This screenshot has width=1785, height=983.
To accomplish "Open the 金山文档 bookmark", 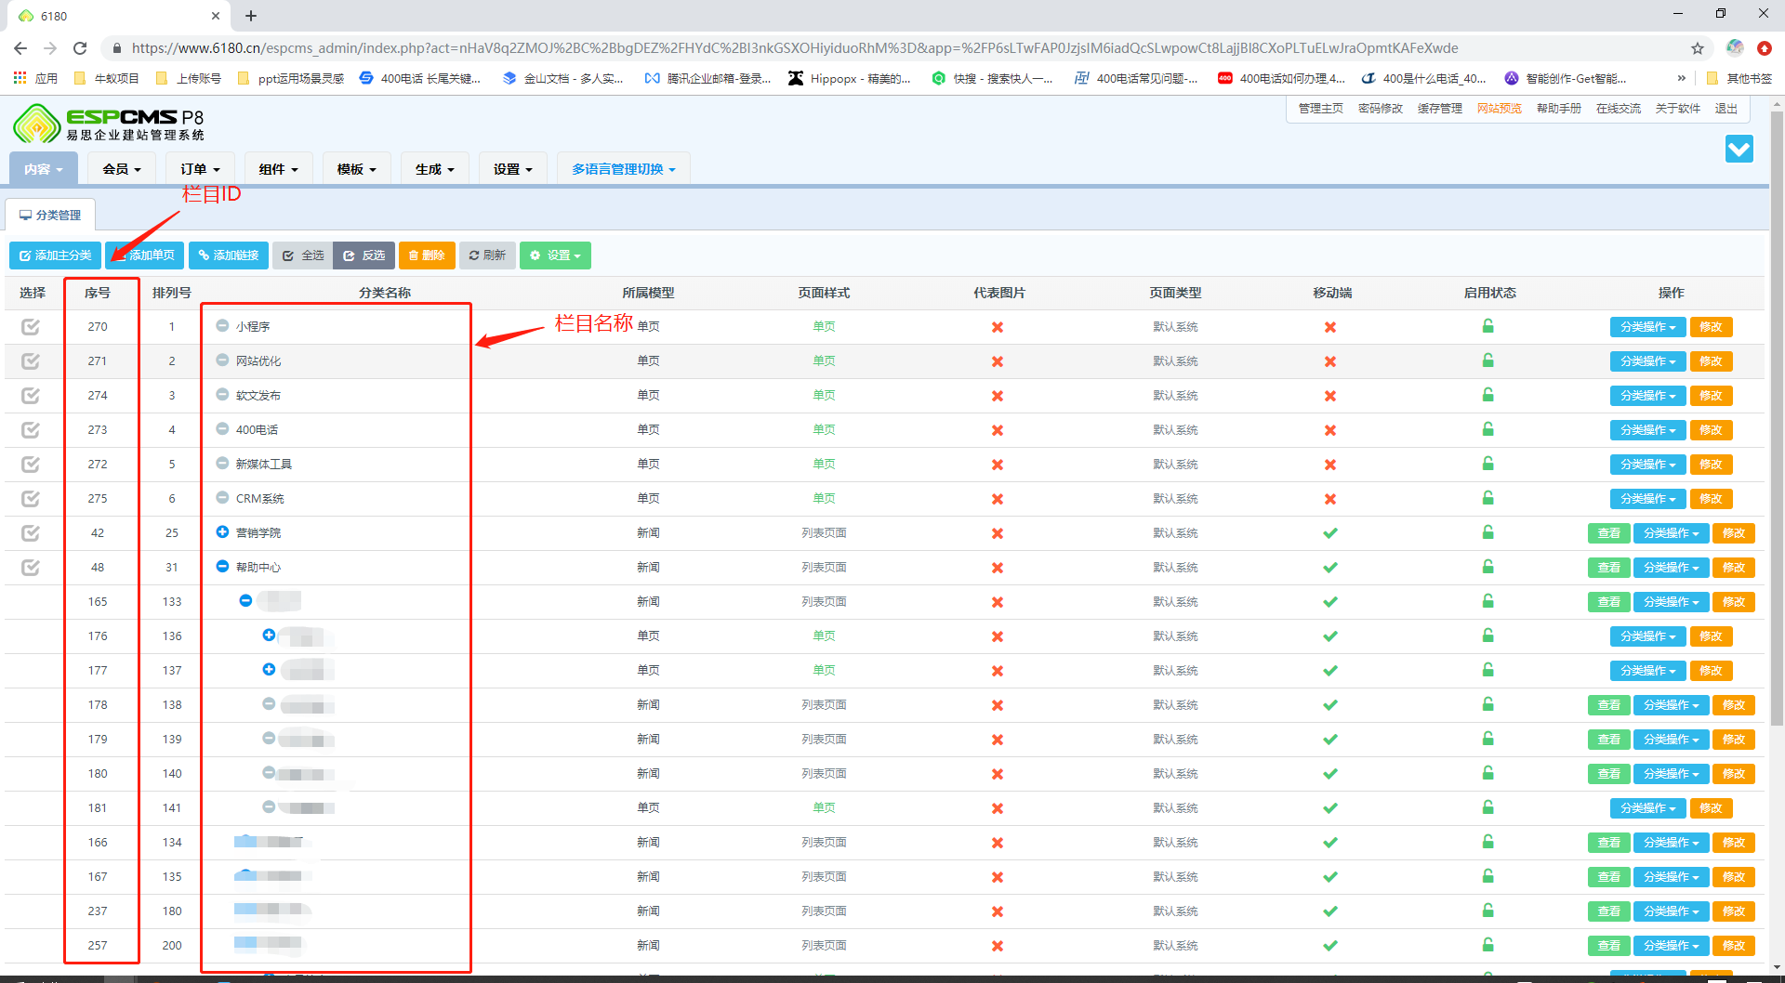I will (562, 78).
